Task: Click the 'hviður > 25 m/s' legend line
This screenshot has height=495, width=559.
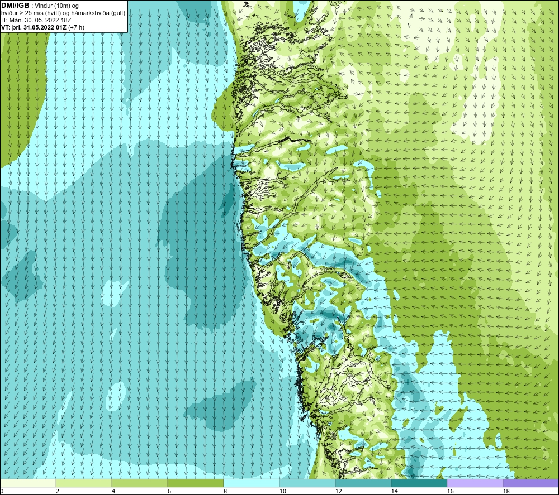Action: (x=63, y=13)
